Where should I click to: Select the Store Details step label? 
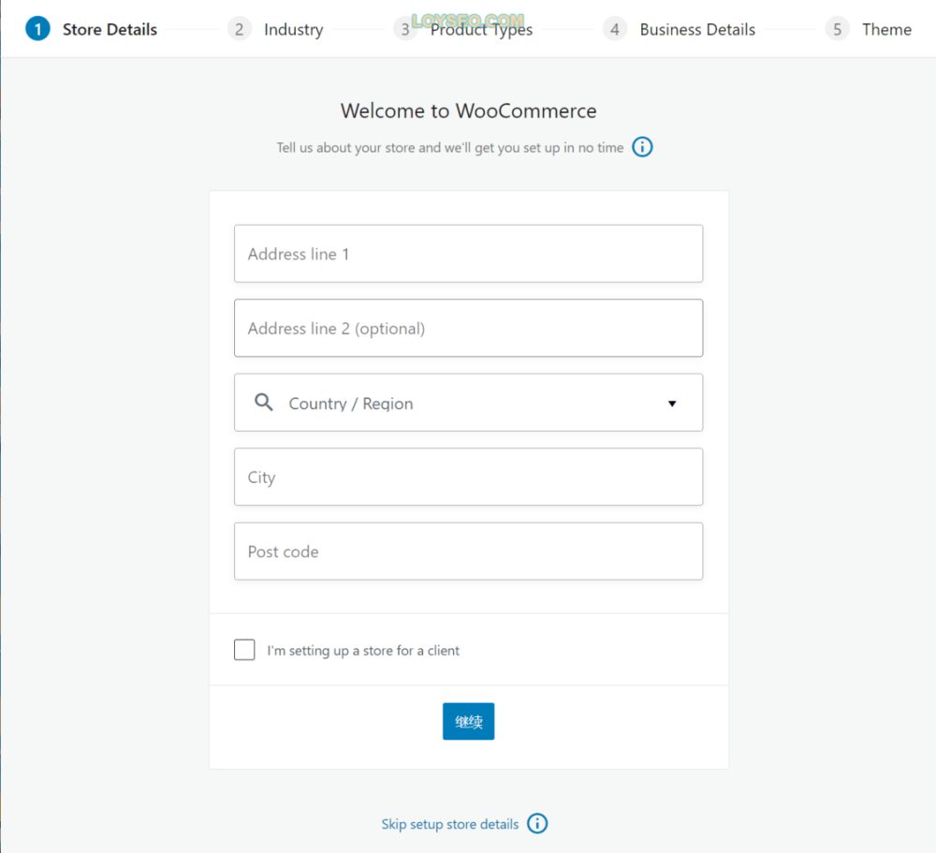click(110, 29)
